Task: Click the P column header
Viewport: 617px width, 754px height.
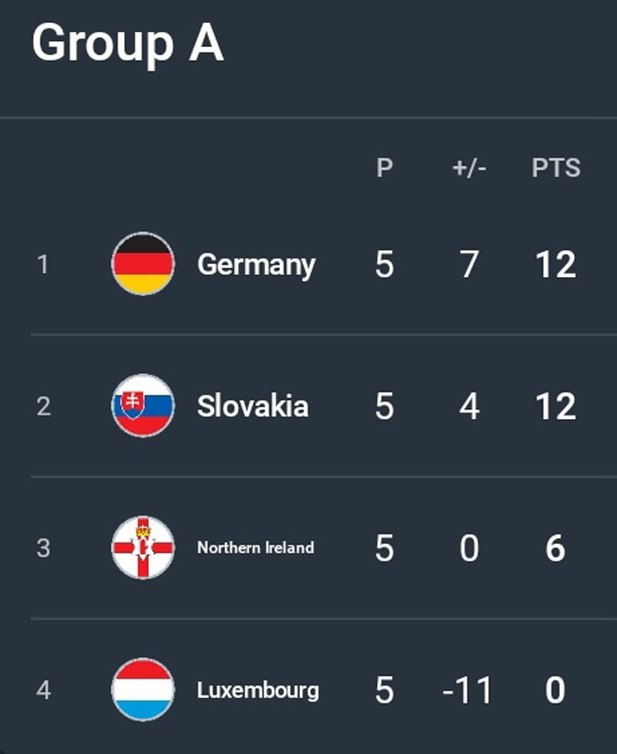Action: [384, 167]
